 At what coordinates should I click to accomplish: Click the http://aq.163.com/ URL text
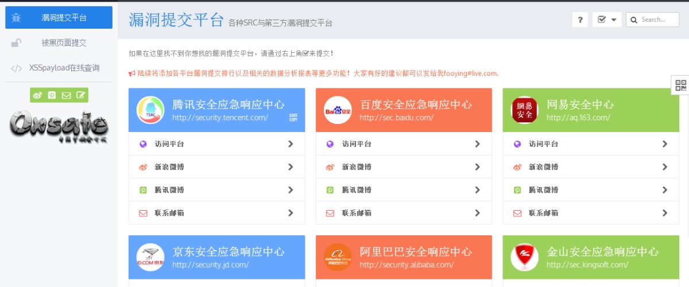point(577,118)
